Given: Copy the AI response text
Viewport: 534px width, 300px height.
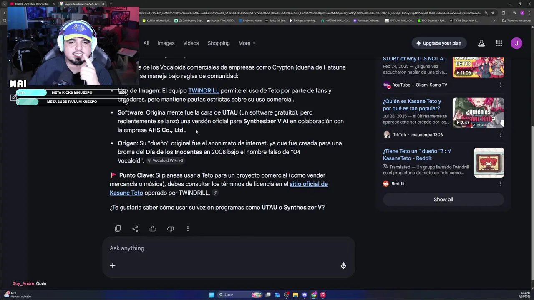Looking at the screenshot, I should [x=118, y=229].
